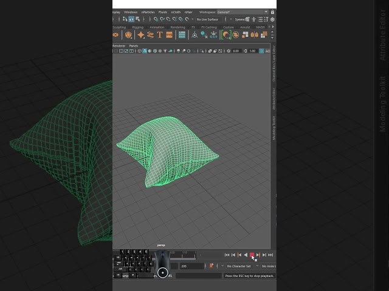Screen dimensions: 389x291
Task: Toggle the HumanIK figure icon
Action: click(254, 19)
